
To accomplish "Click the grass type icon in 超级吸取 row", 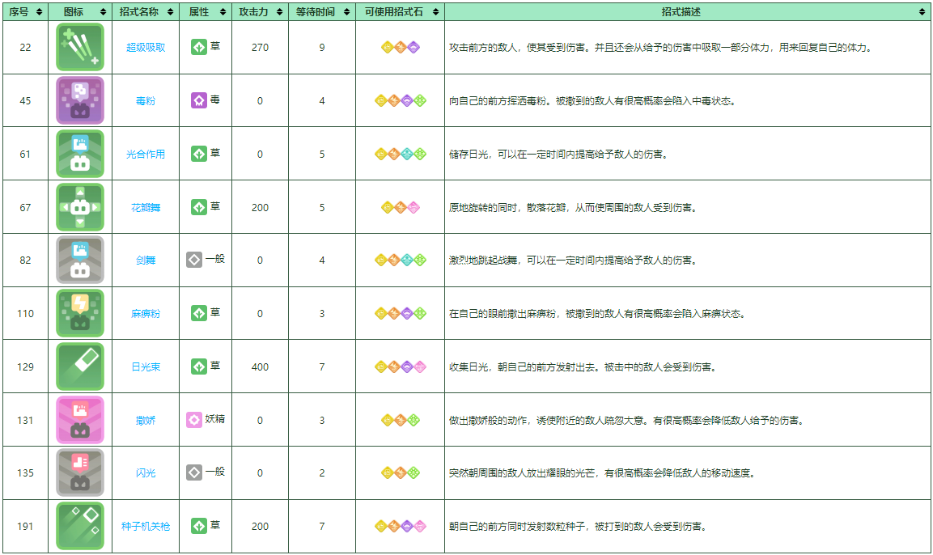I will click(x=199, y=47).
